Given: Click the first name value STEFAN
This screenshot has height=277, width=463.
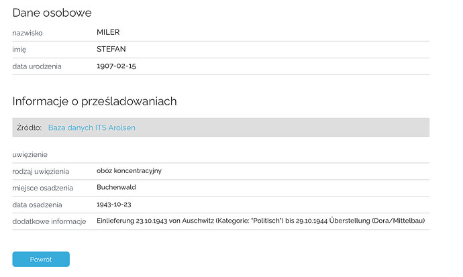Looking at the screenshot, I should (x=111, y=49).
